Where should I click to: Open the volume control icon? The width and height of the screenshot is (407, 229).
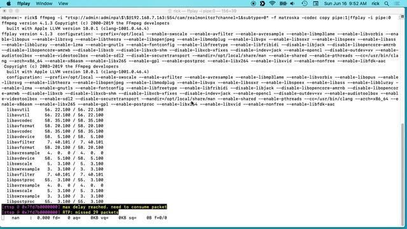tap(293, 3)
